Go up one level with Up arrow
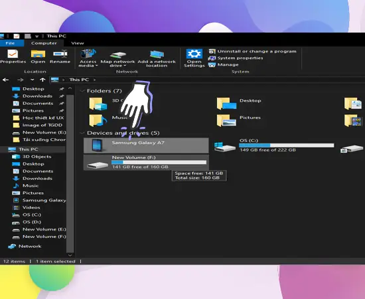This screenshot has width=365, height=299. tap(42, 80)
